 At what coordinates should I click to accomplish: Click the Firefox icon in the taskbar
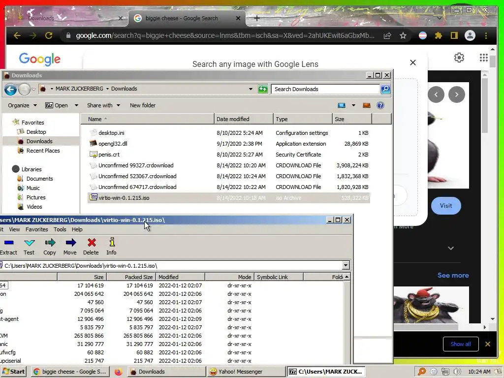point(118,372)
